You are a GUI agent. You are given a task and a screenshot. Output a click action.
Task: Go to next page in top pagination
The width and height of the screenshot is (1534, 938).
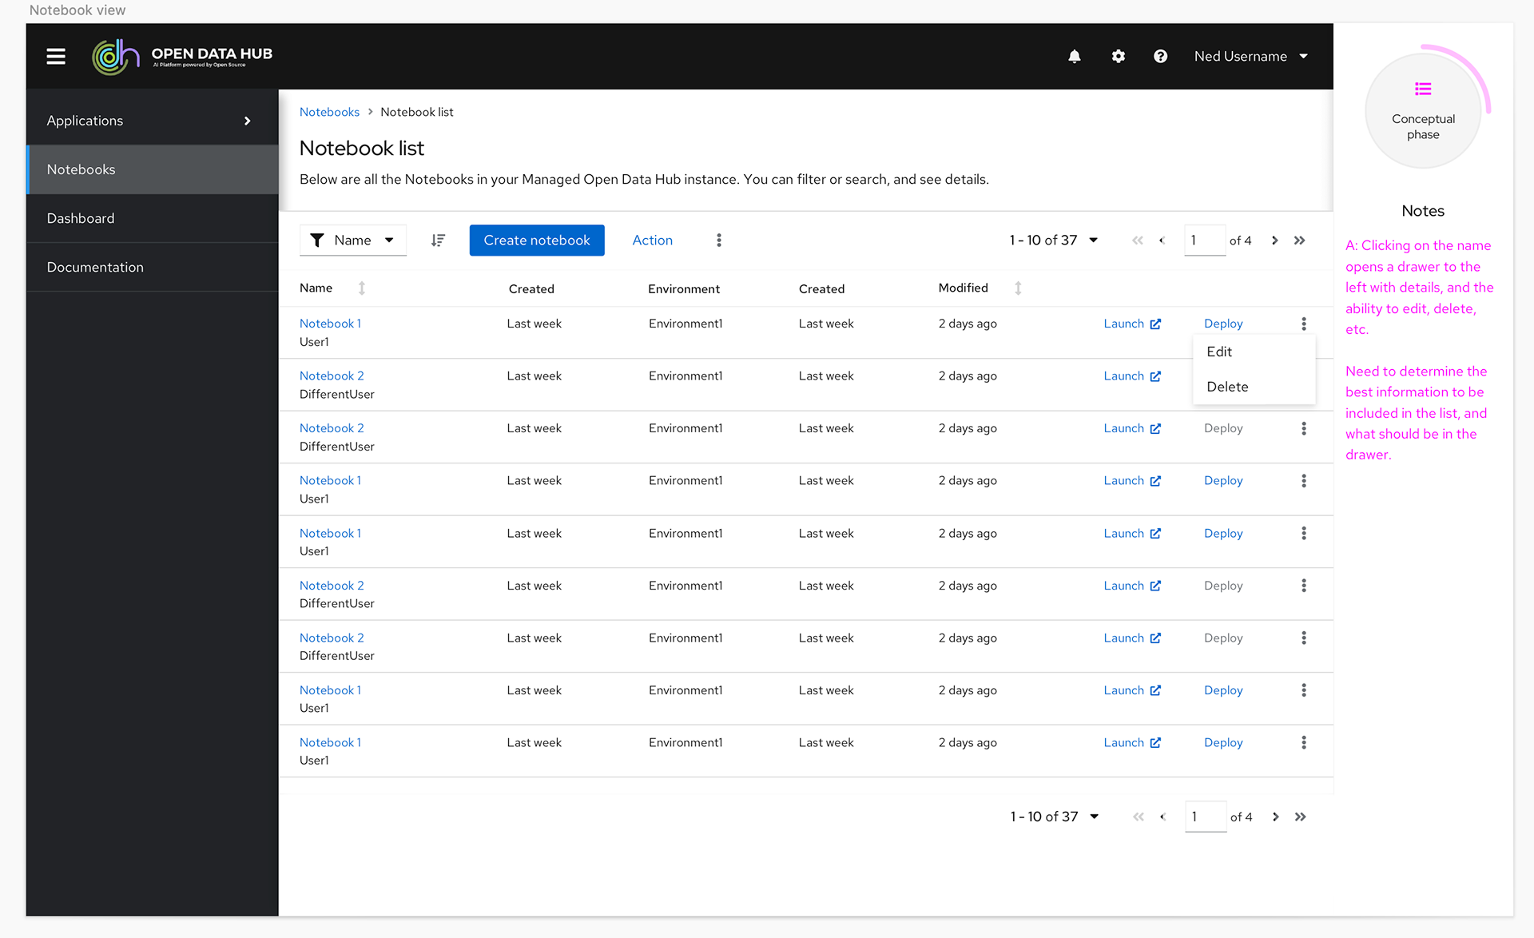(x=1275, y=240)
